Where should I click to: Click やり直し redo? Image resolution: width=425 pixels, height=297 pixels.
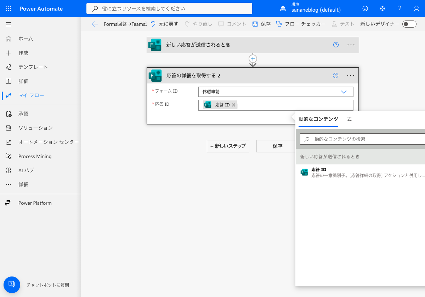[198, 24]
